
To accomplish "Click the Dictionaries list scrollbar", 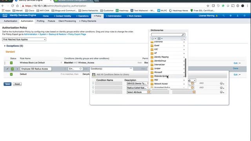I will [186, 68].
